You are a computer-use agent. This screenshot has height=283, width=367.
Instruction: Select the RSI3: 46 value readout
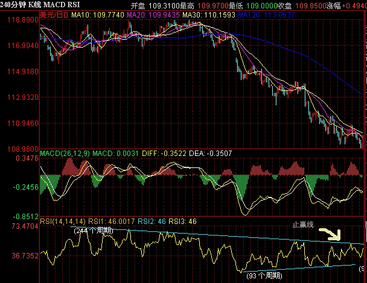182,221
